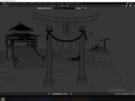Open the Geometry Nodes workspace tab
Viewport: 135px width, 101px height.
click(x=69, y=3)
